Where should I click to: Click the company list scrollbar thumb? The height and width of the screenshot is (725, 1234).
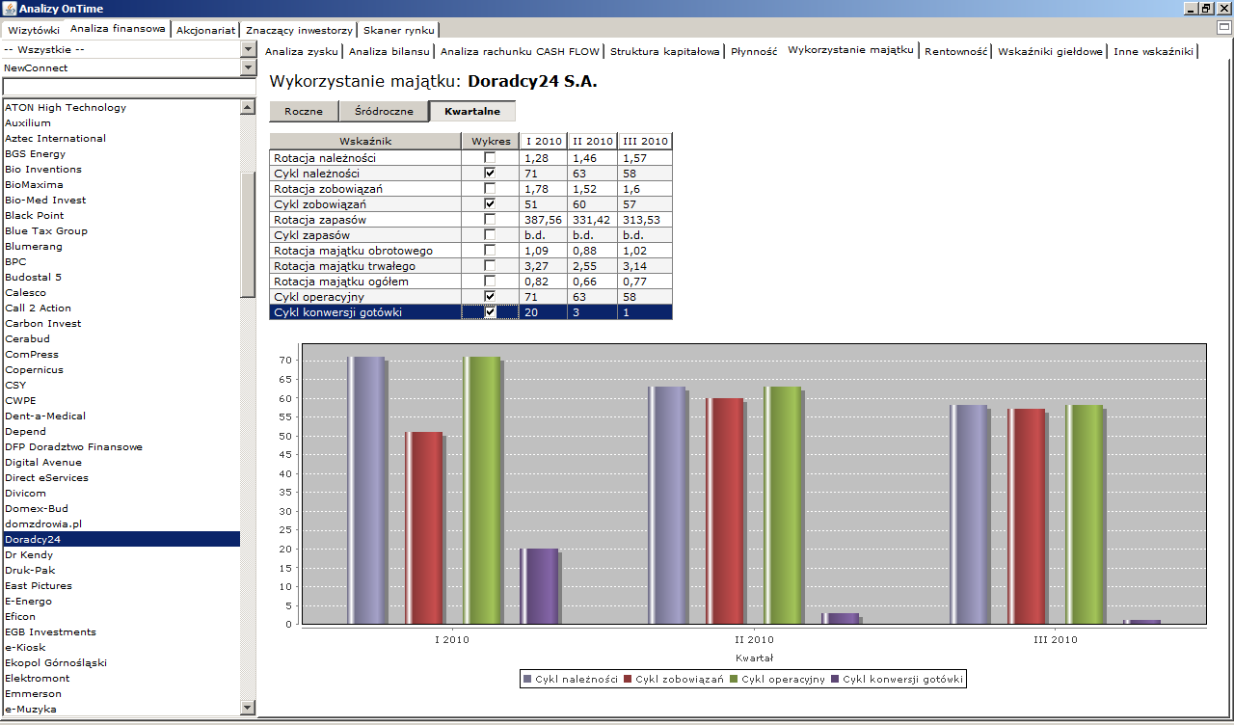(248, 234)
